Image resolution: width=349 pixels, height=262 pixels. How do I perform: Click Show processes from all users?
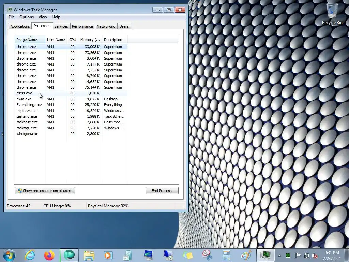coord(45,191)
